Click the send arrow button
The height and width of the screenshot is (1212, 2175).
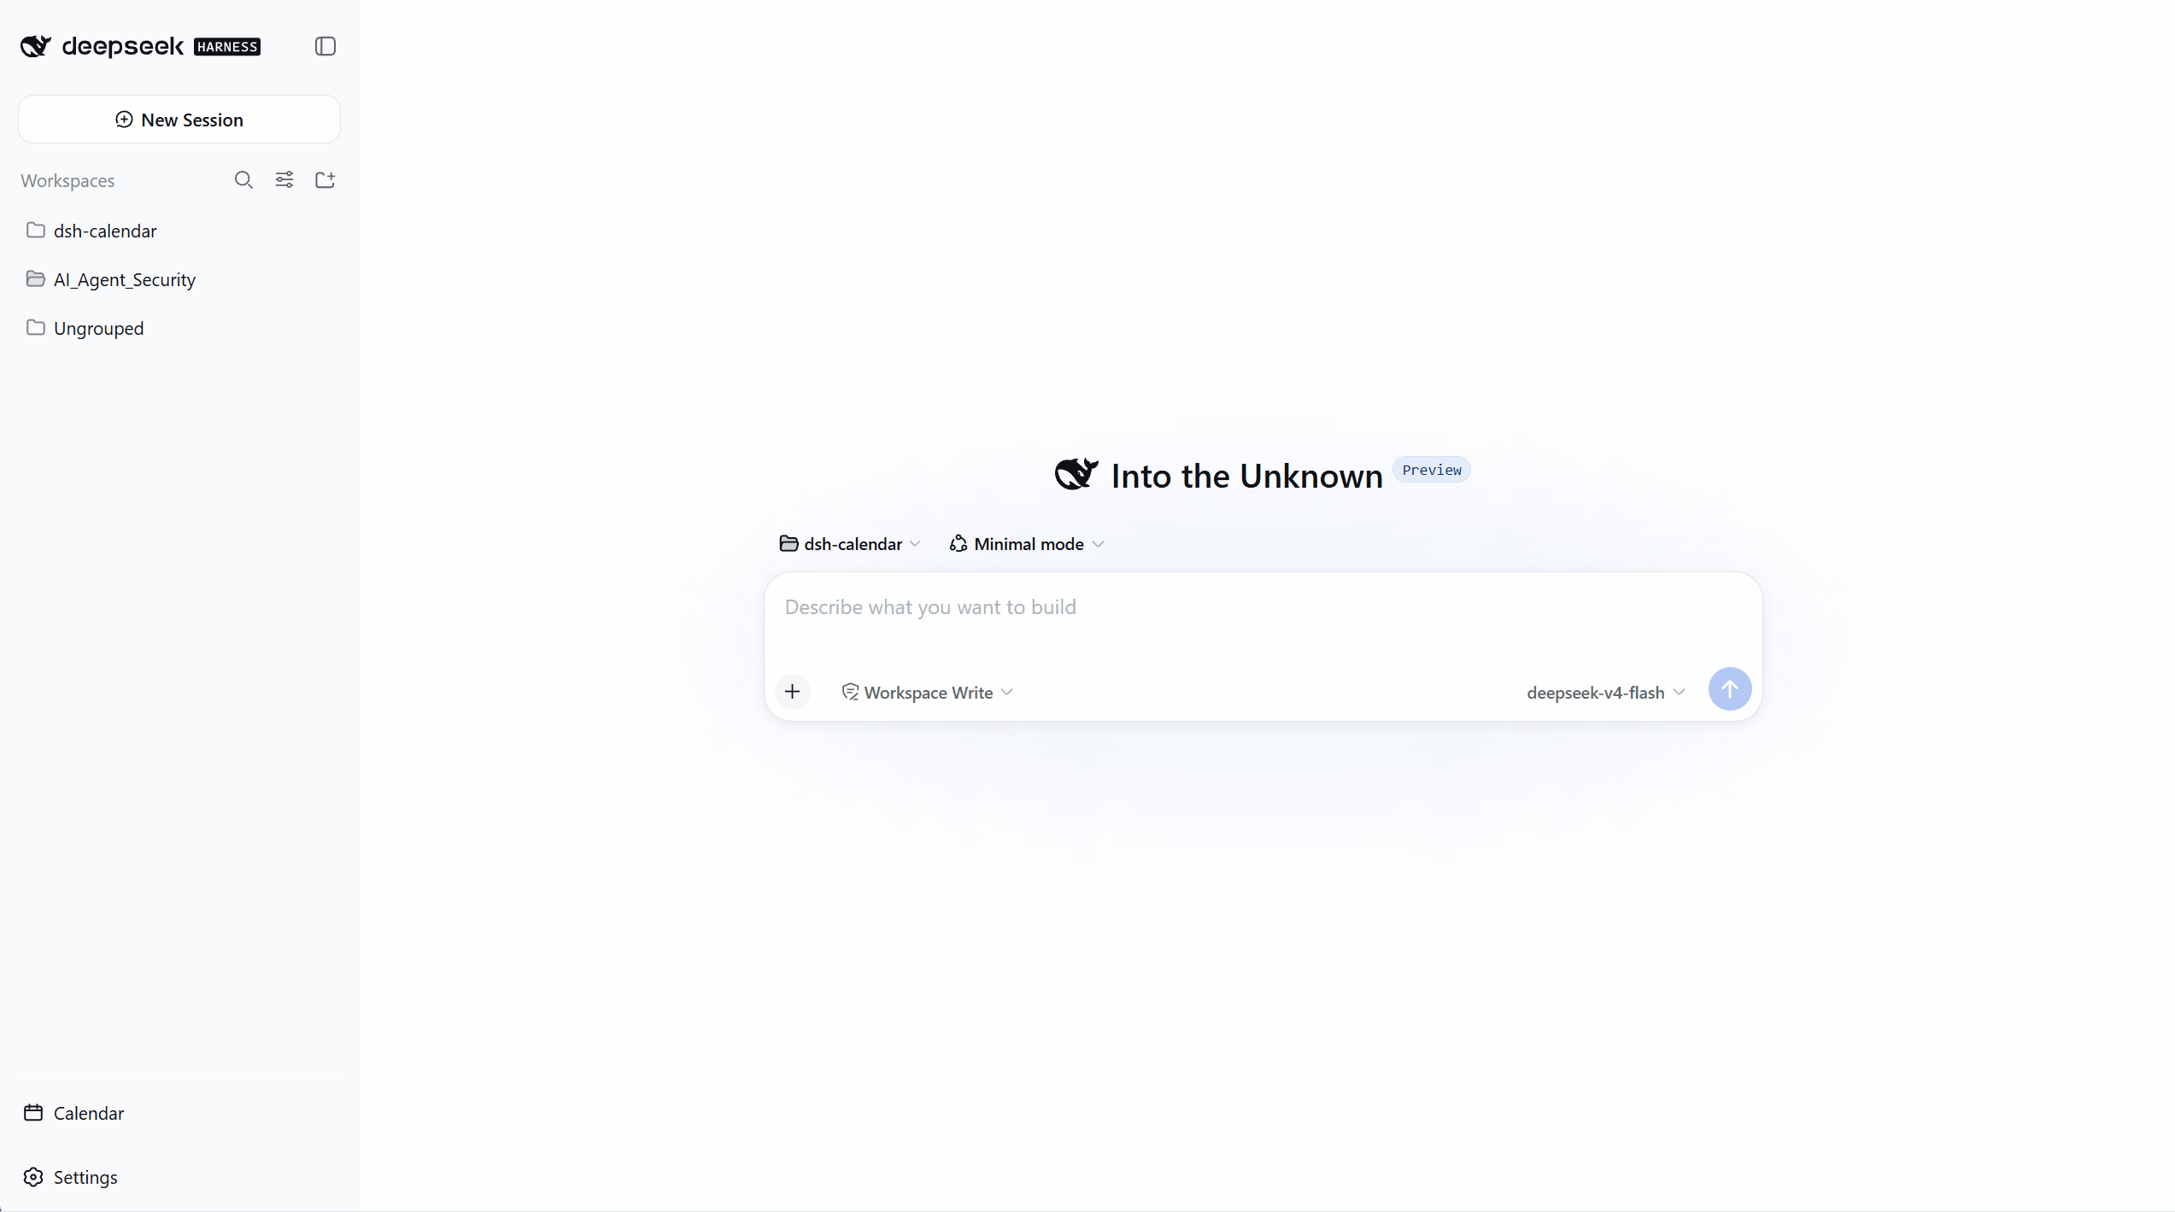[1729, 689]
